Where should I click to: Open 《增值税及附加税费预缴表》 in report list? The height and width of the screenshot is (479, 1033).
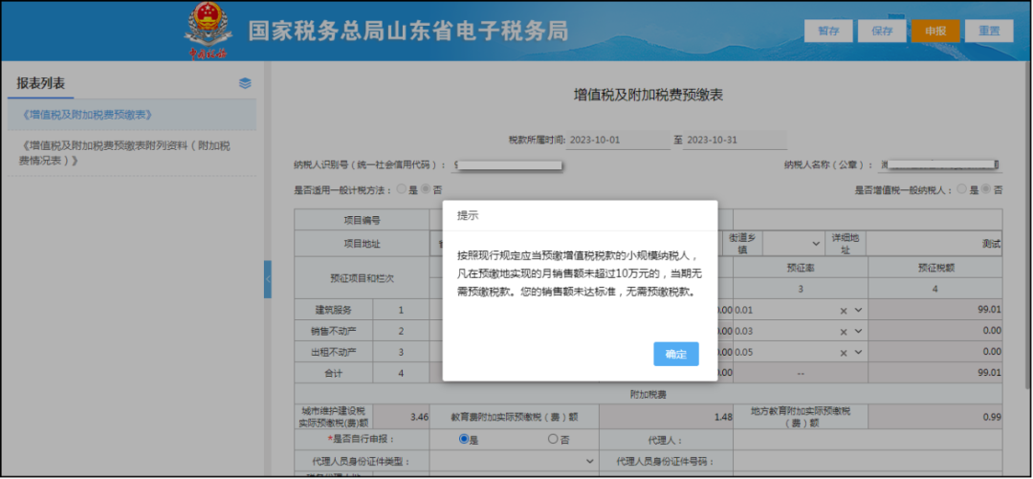[88, 115]
